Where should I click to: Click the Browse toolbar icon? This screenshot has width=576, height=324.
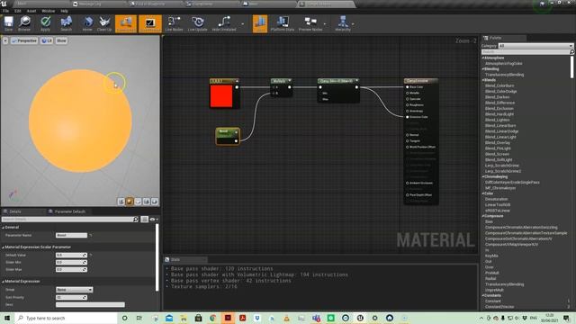24,24
